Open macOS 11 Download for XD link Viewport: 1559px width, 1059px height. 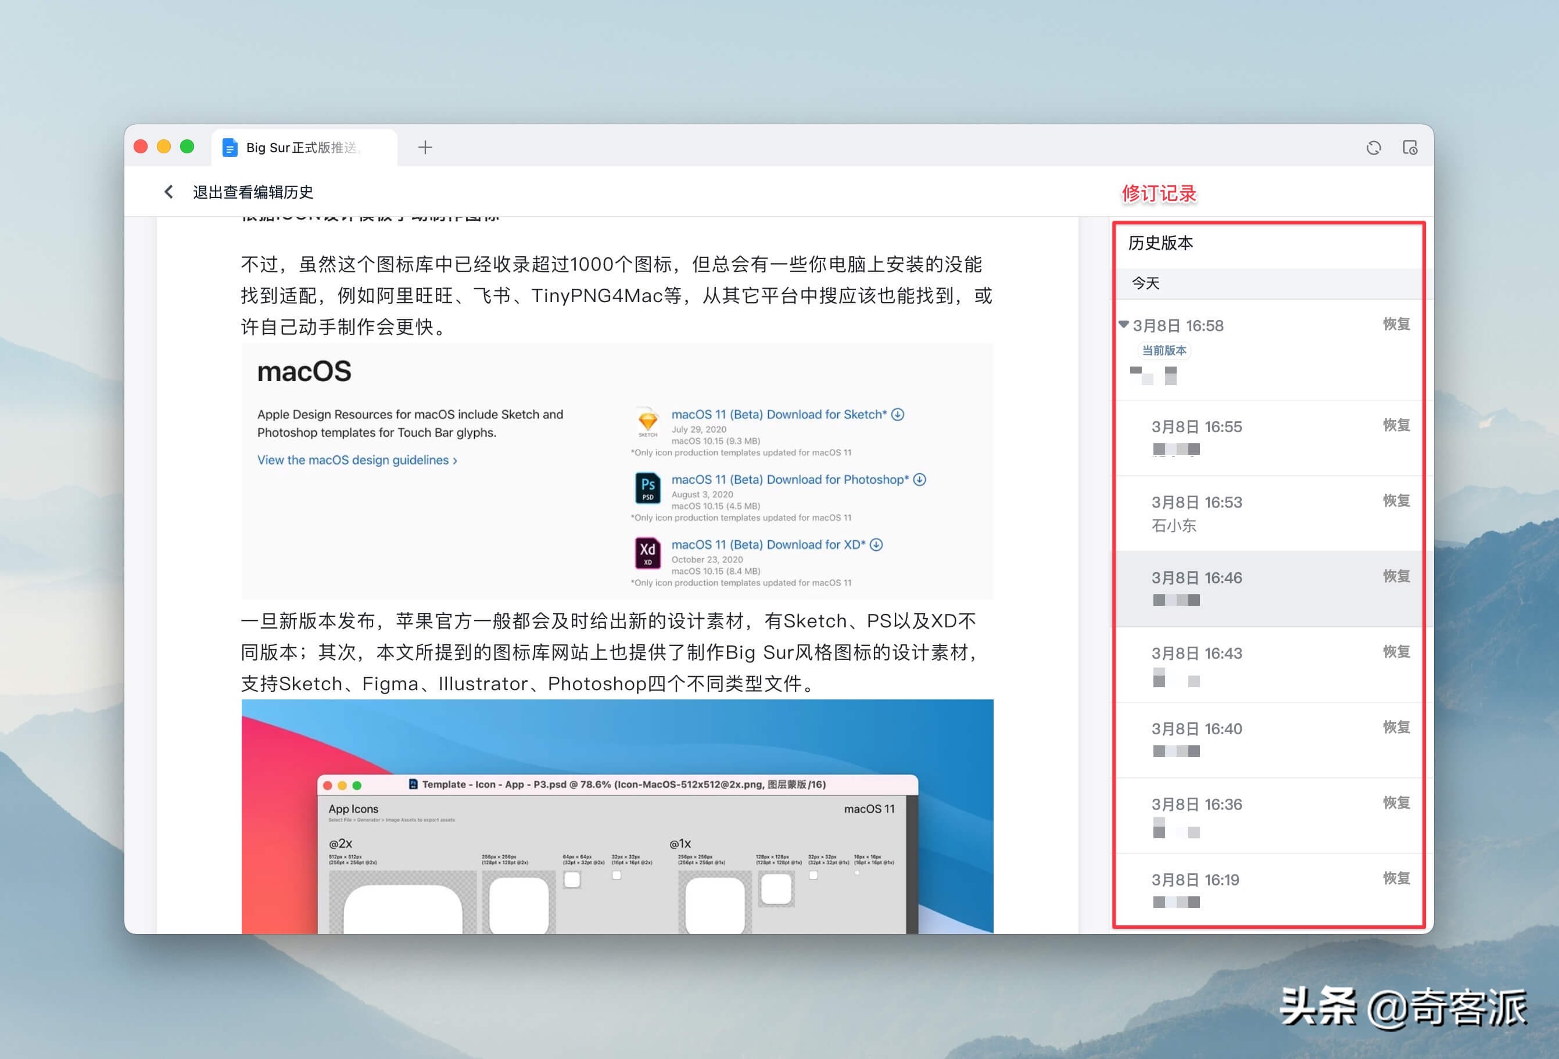(768, 544)
